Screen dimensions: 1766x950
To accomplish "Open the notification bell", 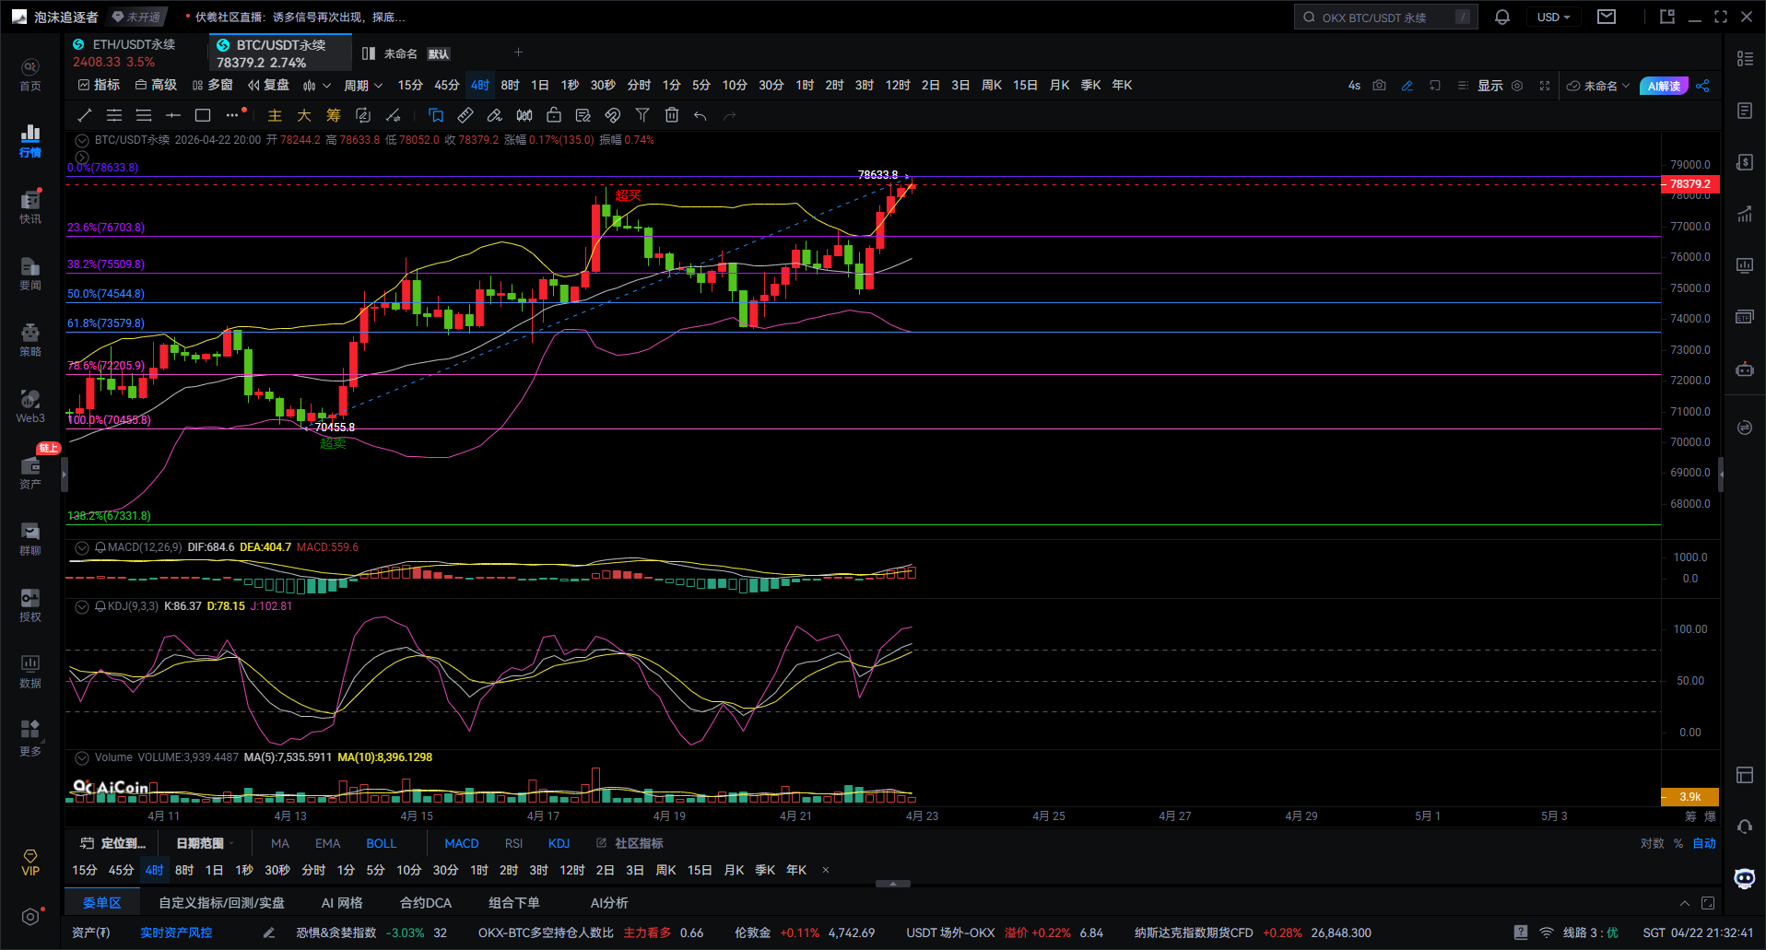I will (1501, 18).
